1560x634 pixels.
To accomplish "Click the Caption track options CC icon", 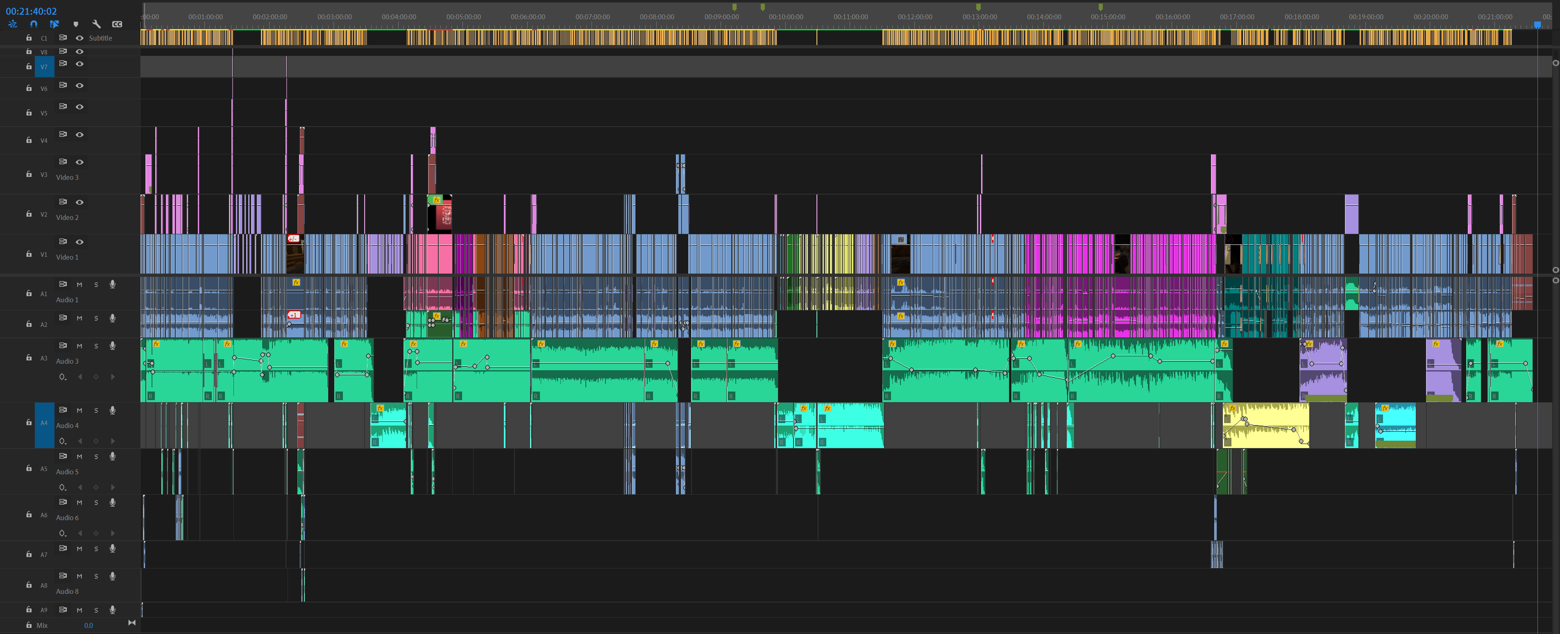I will (x=117, y=24).
